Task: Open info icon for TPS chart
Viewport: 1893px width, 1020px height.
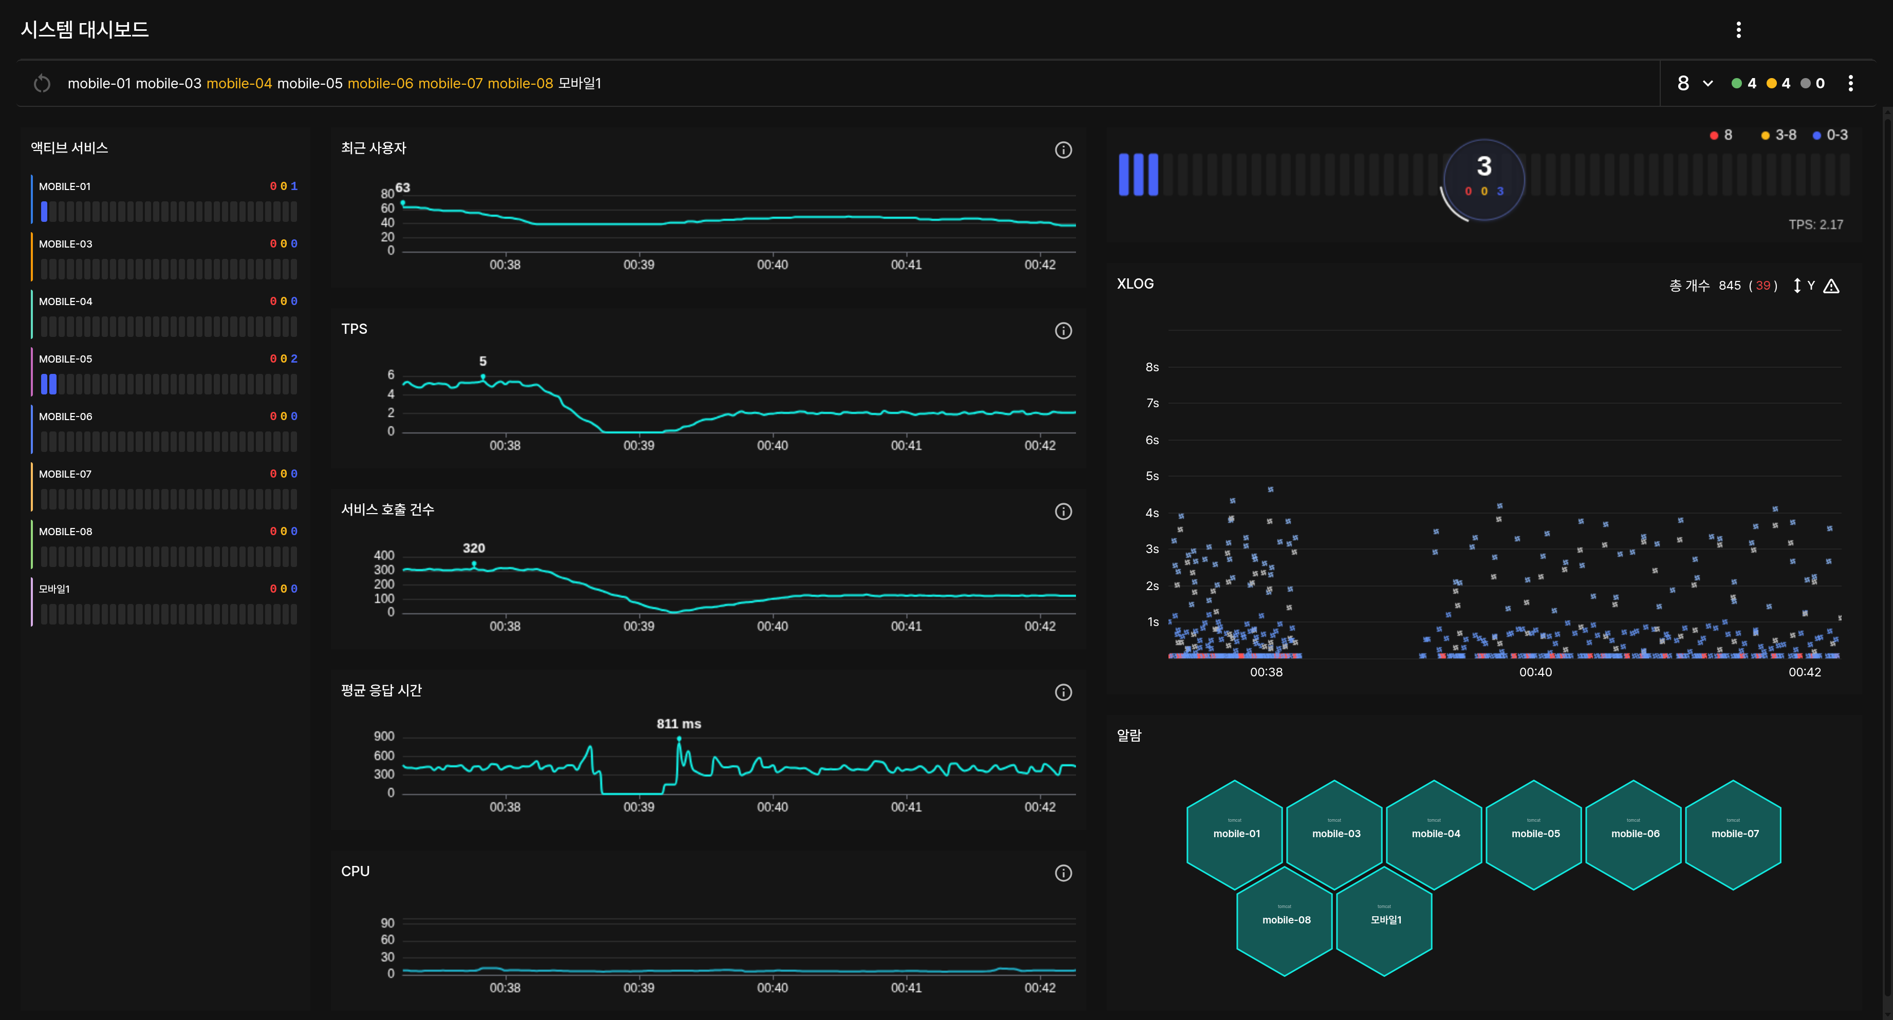Action: pos(1063,331)
